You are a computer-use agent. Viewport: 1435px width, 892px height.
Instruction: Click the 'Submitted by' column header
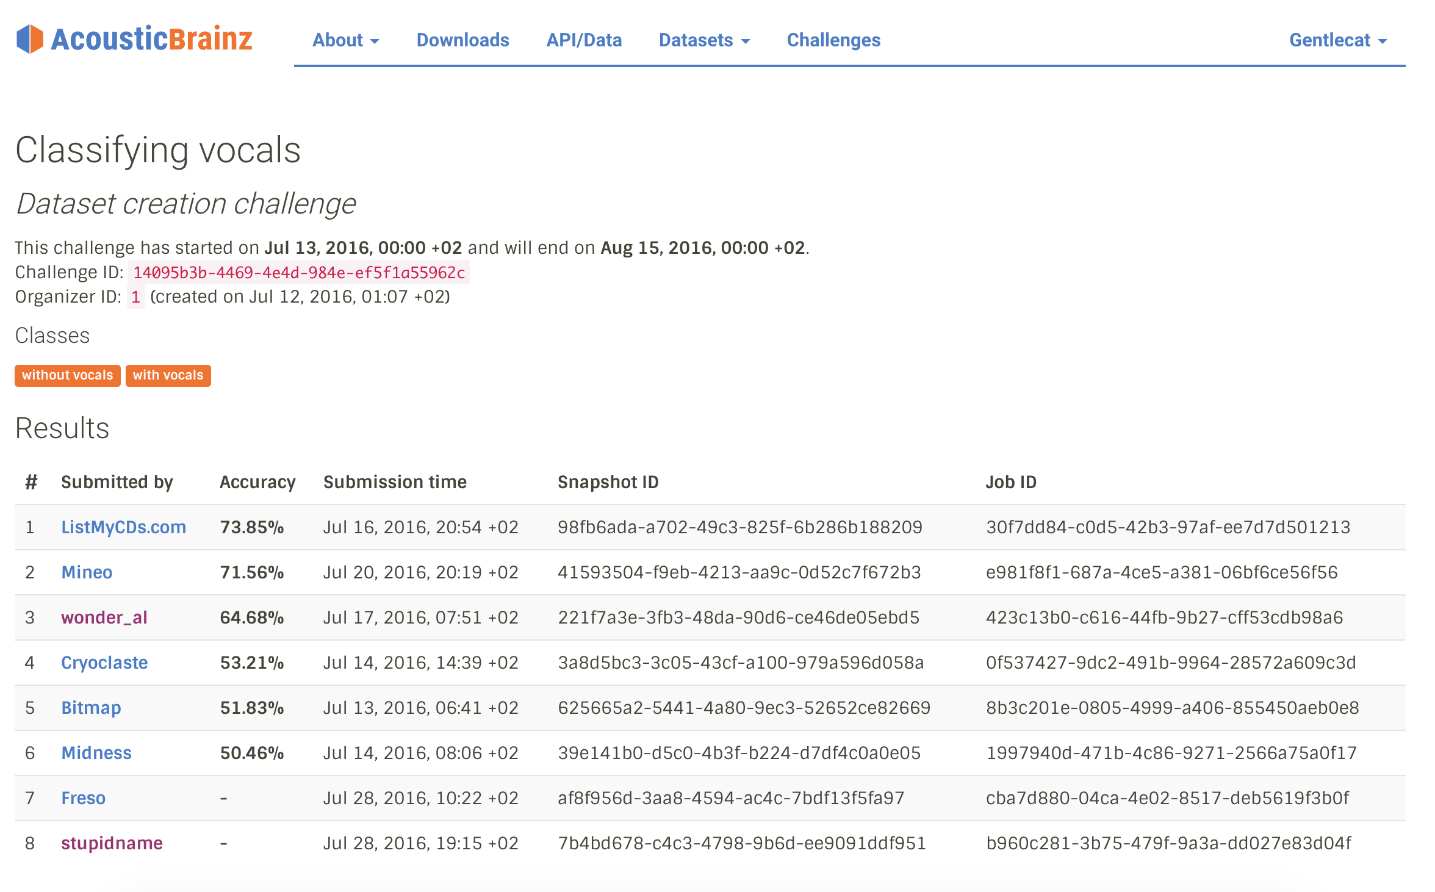(117, 482)
